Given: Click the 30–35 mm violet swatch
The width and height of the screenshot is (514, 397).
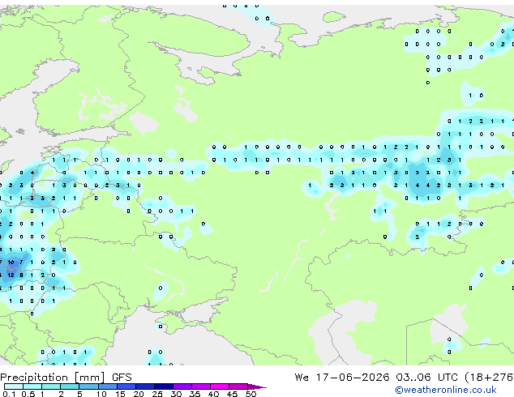Looking at the screenshot, I should pyautogui.click(x=182, y=386).
